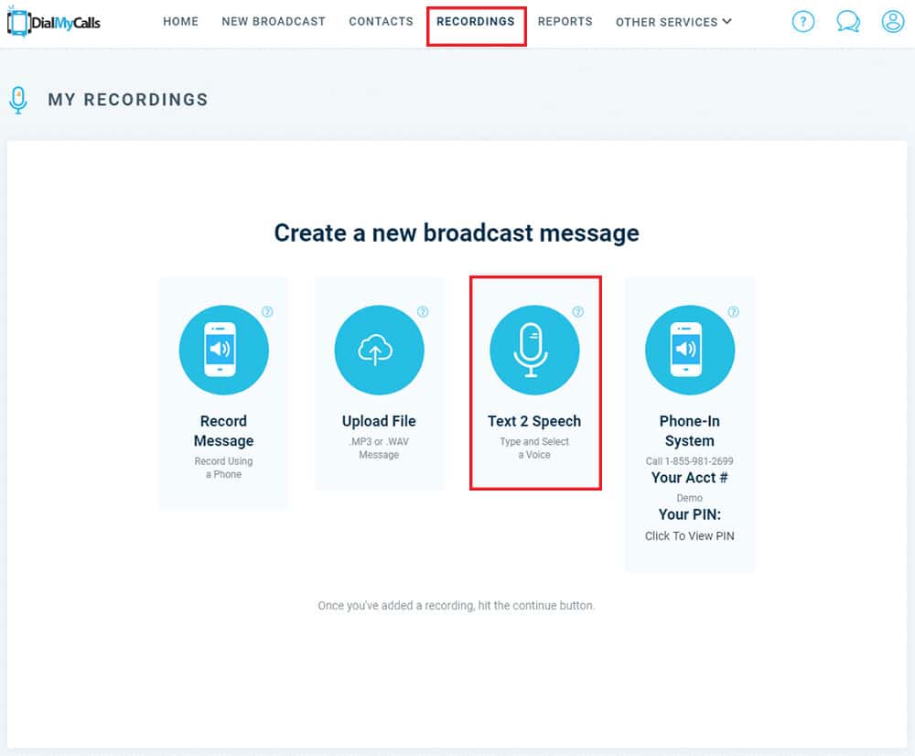Click the Record Message phone icon
The image size is (915, 756).
224,350
